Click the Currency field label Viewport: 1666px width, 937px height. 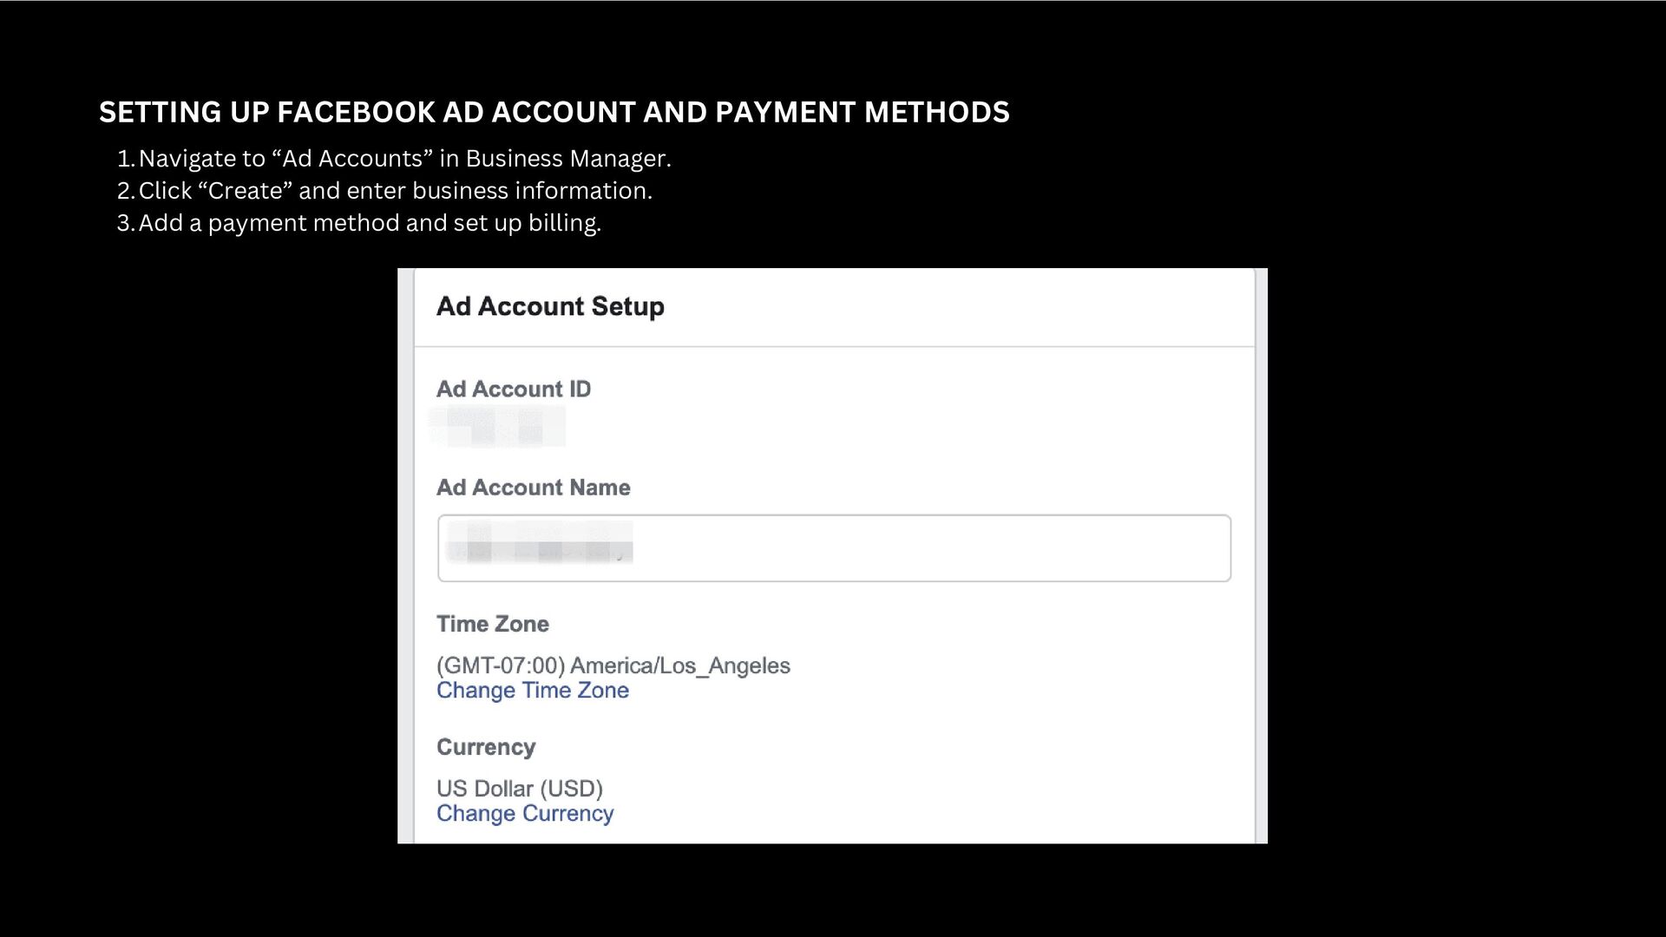tap(486, 747)
